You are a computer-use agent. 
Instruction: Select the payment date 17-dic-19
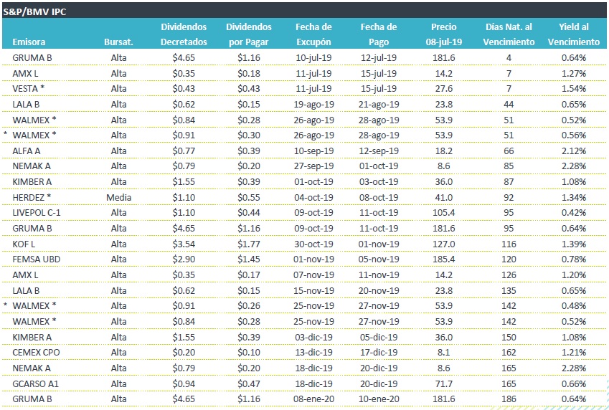(x=379, y=353)
